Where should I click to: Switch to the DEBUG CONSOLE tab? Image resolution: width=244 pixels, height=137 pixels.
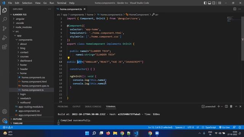click(x=93, y=107)
